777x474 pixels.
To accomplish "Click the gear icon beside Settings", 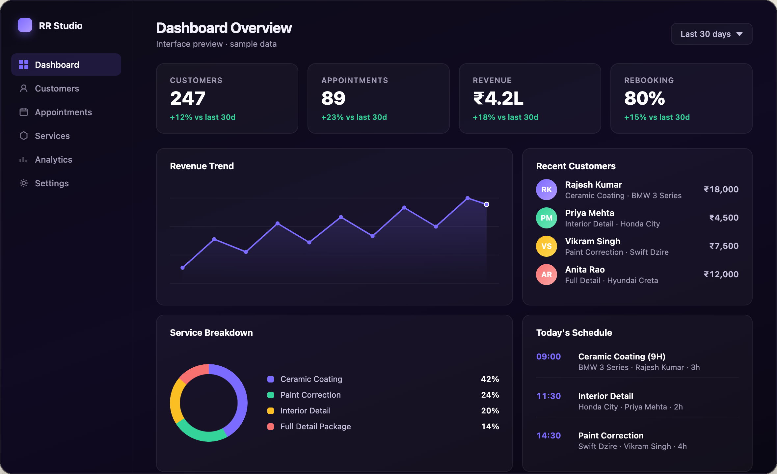I will click(24, 183).
